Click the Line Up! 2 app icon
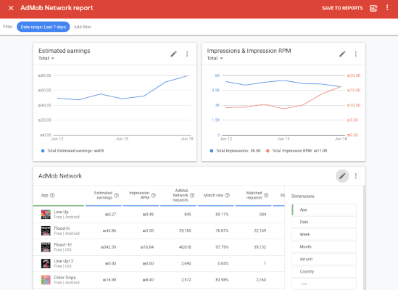This screenshot has height=290, width=398. [46, 263]
